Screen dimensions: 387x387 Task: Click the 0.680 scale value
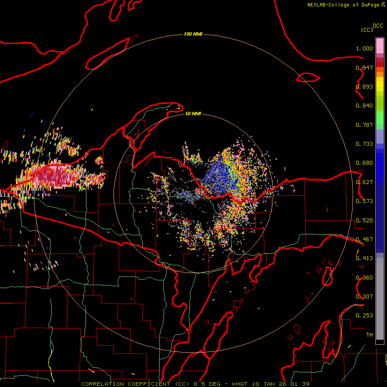(364, 163)
